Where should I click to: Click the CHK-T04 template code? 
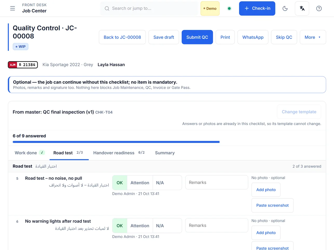tap(104, 112)
